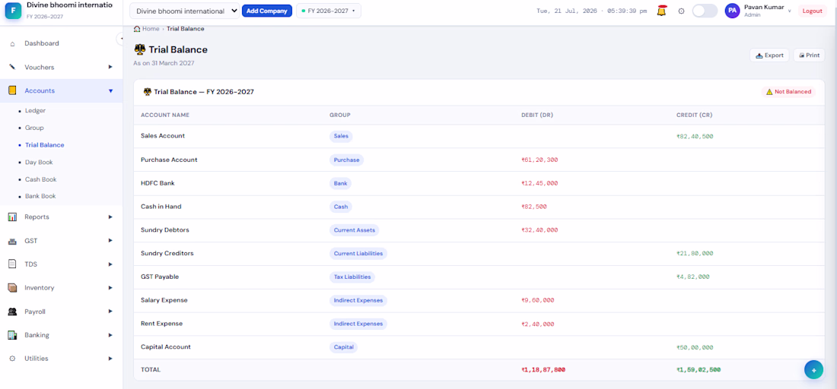The height and width of the screenshot is (389, 837).
Task: Click the Sales Account row name
Action: [x=163, y=136]
